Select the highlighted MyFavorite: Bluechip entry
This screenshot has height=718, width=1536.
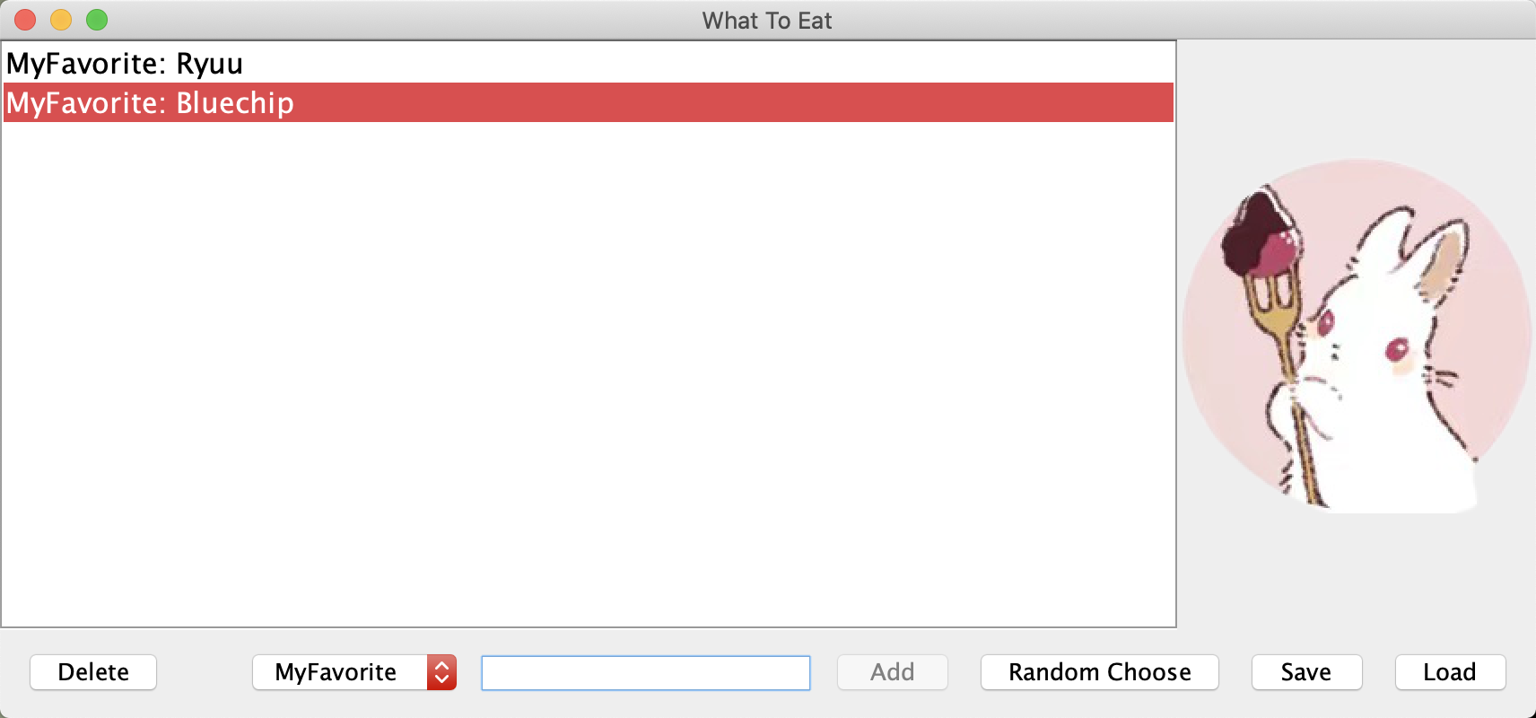(x=589, y=102)
